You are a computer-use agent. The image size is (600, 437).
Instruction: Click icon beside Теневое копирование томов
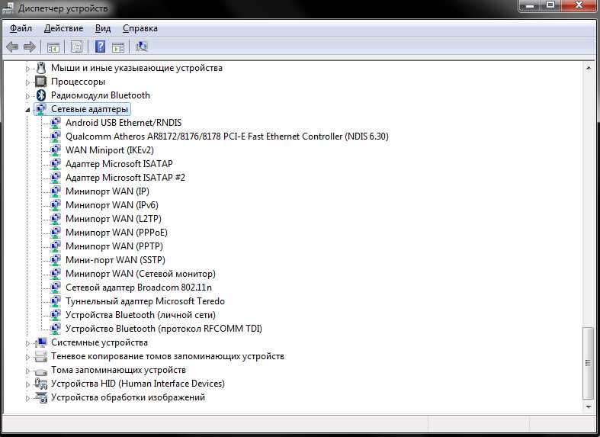click(40, 356)
